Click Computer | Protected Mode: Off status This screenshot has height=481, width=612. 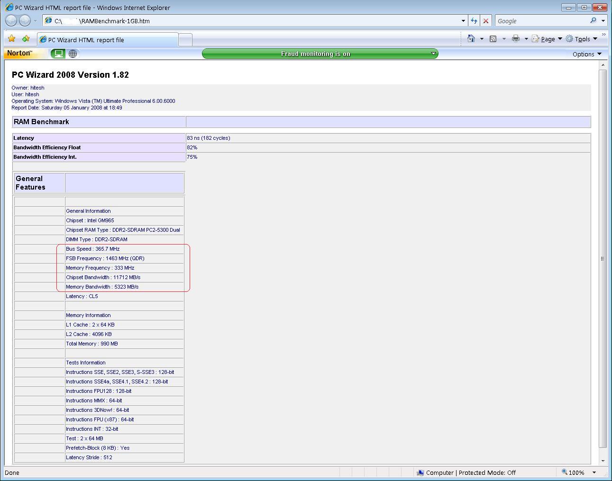point(466,472)
